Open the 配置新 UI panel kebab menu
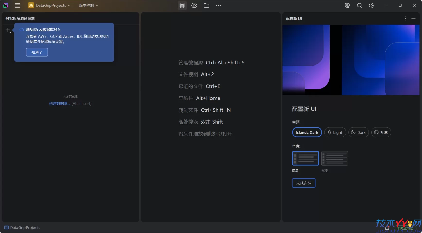Viewport: 422px width, 233px height. (x=405, y=18)
